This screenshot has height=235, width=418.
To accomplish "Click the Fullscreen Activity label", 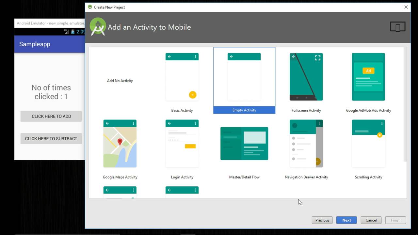I will [306, 110].
